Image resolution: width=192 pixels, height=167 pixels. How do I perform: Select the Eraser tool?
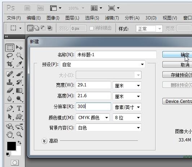click(x=9, y=90)
